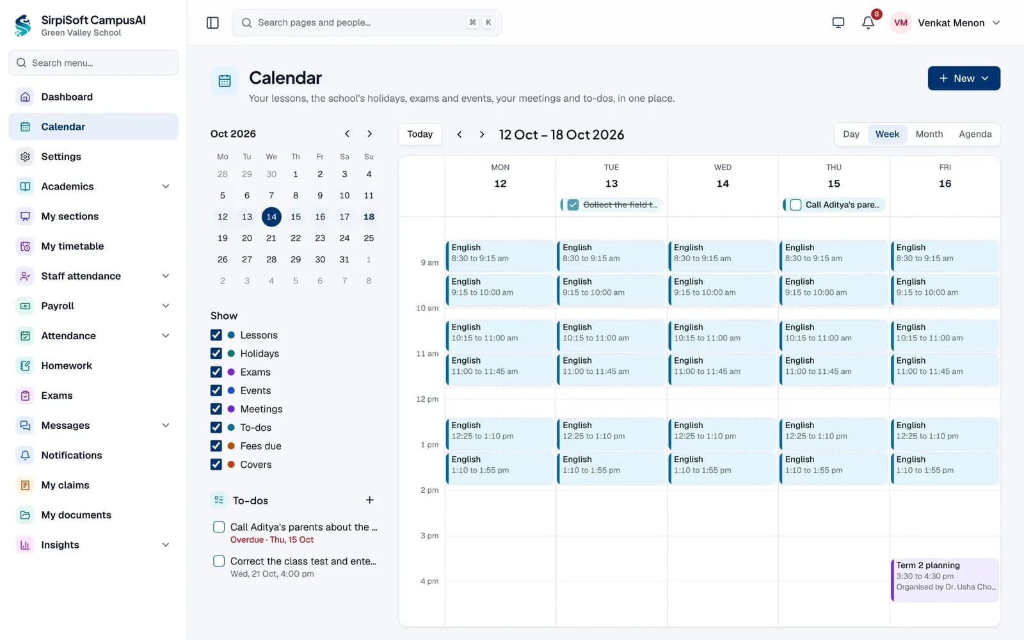Click the My documents folder icon

[x=25, y=515]
